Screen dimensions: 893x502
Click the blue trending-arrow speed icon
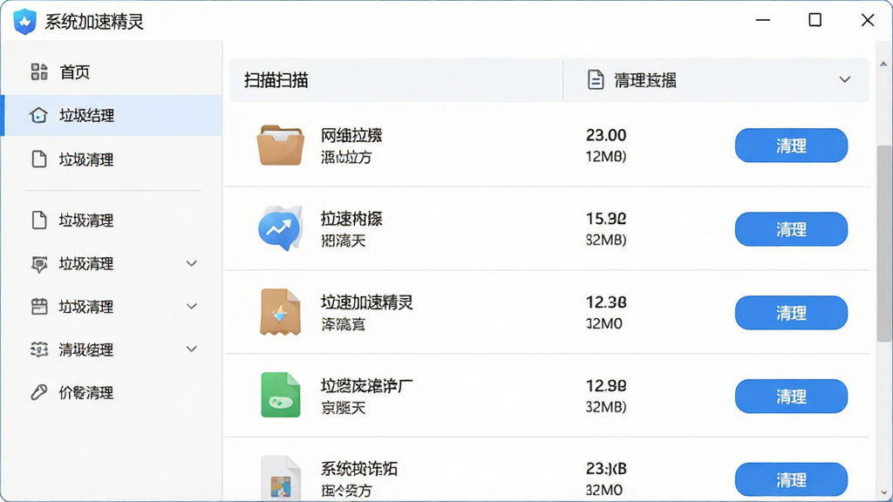click(x=280, y=228)
